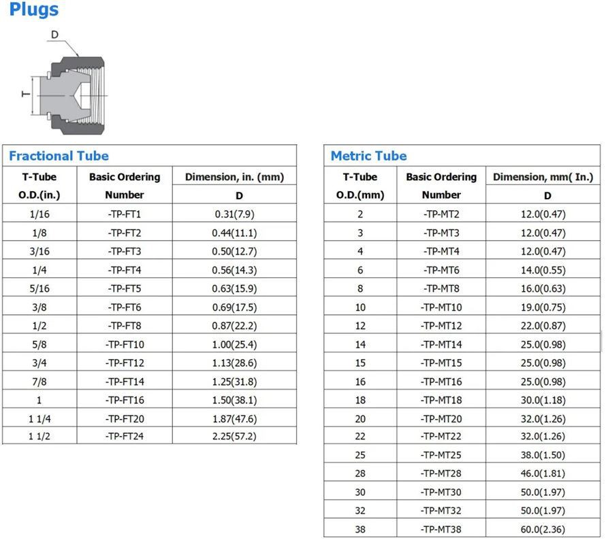Click the 0.31(7.9) dimension value

[234, 214]
